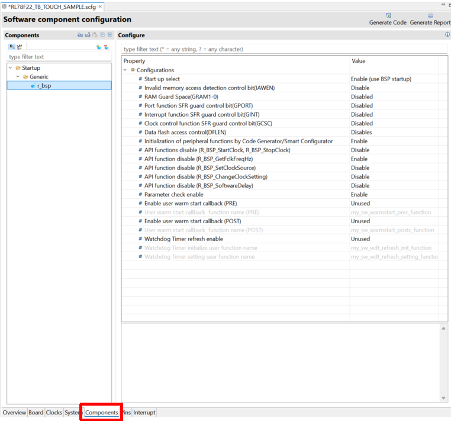Screen dimensions: 451x421
Task: Open the Parameter check enable value cell
Action: click(x=394, y=195)
